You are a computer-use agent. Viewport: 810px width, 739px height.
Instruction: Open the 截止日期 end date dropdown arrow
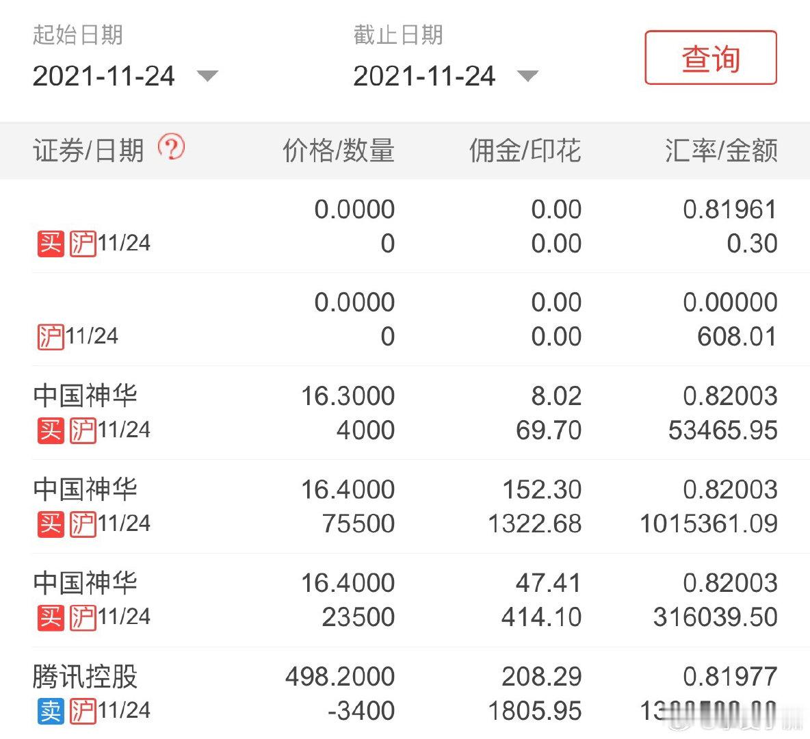click(x=528, y=77)
